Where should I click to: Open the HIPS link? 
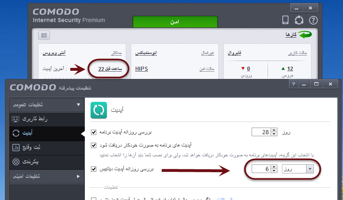(141, 69)
